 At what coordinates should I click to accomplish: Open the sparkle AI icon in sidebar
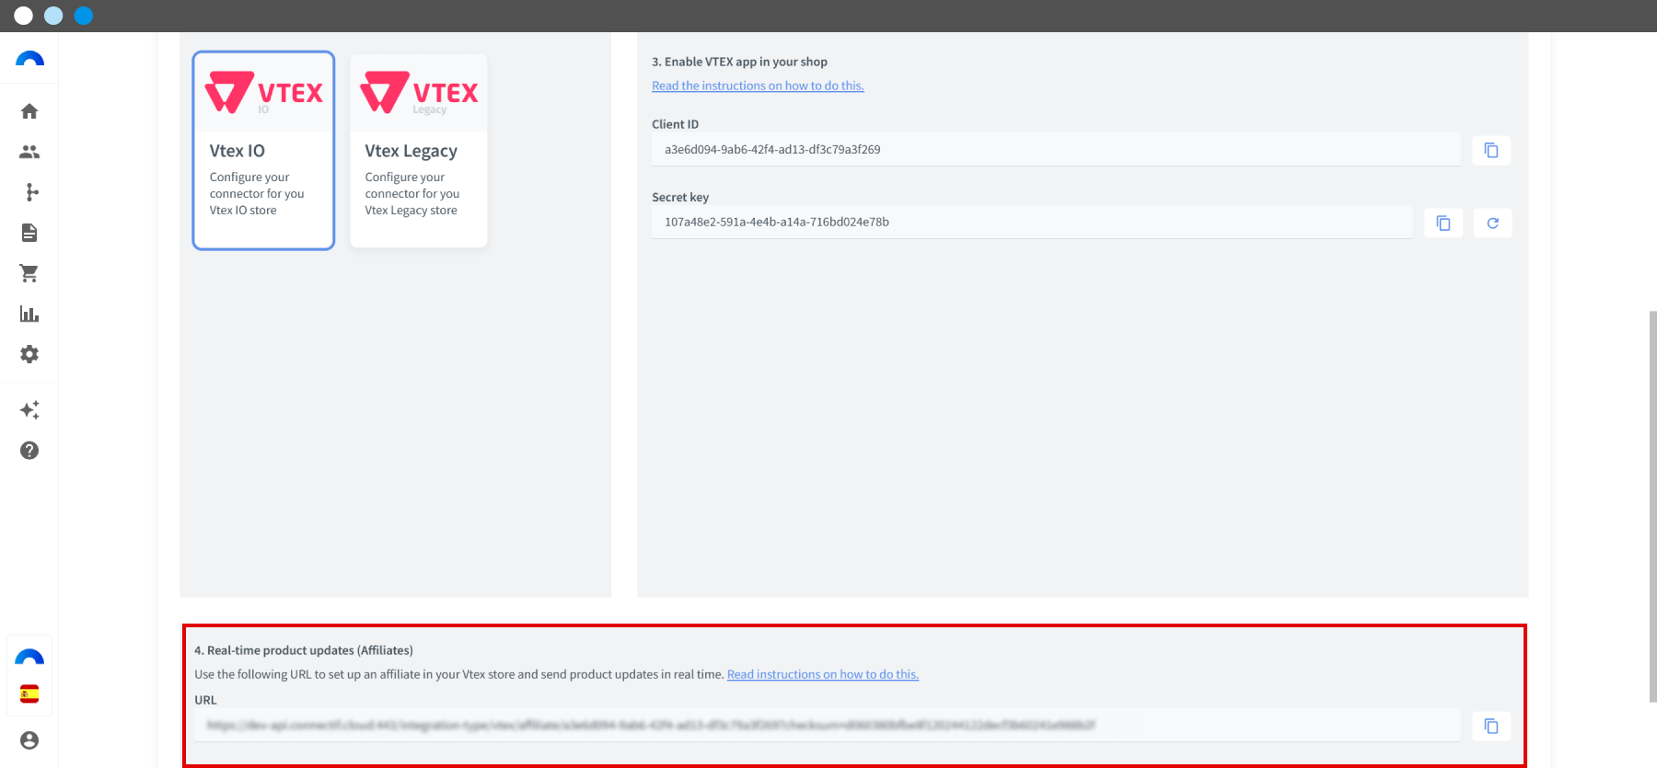pos(29,409)
